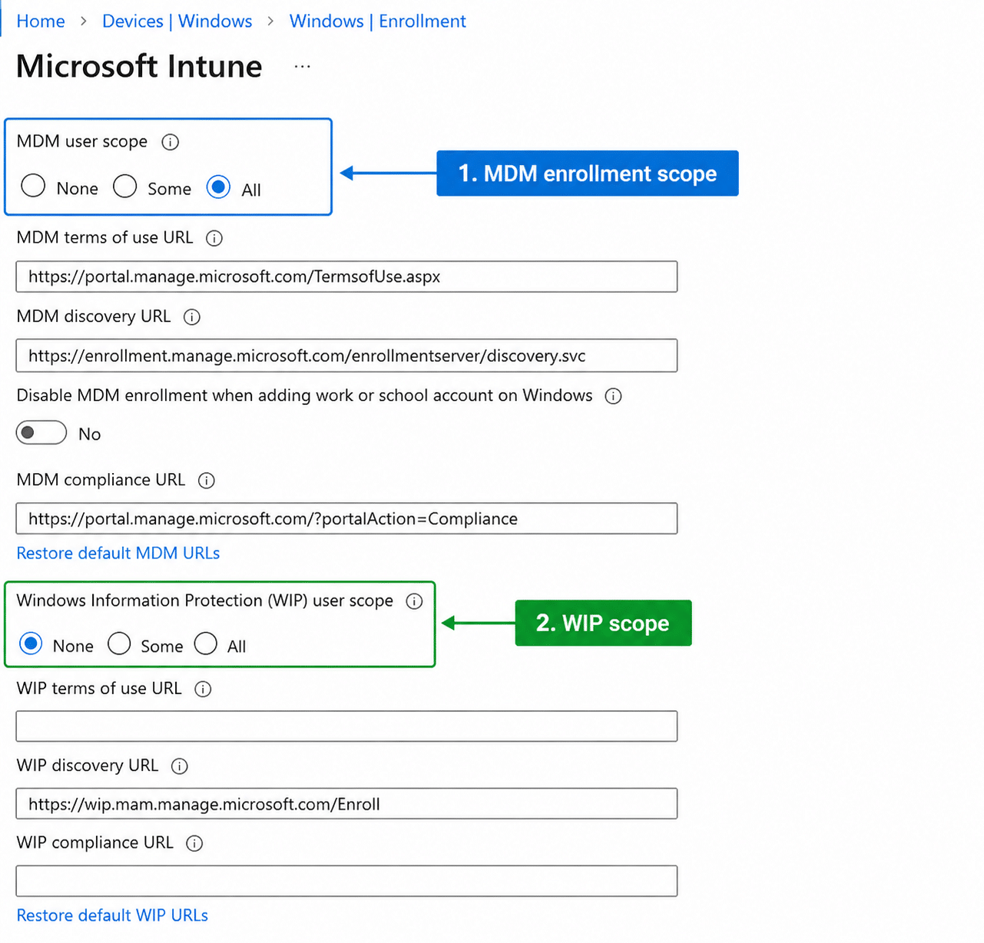Click Restore default WIP URLs
This screenshot has height=943, width=984.
tap(112, 915)
